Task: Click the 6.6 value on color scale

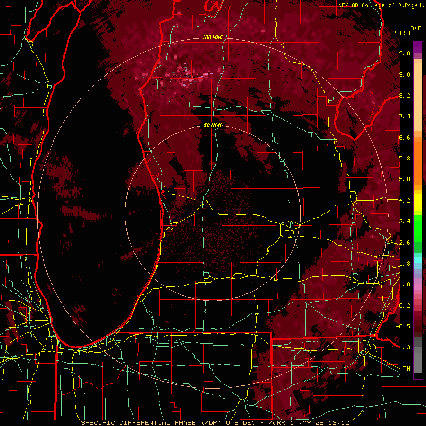Action: 405,137
